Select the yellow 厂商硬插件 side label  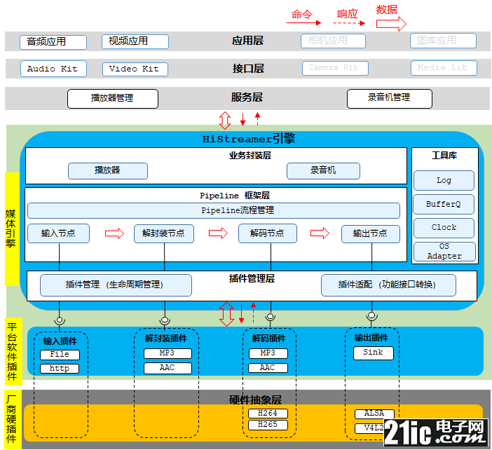click(13, 420)
